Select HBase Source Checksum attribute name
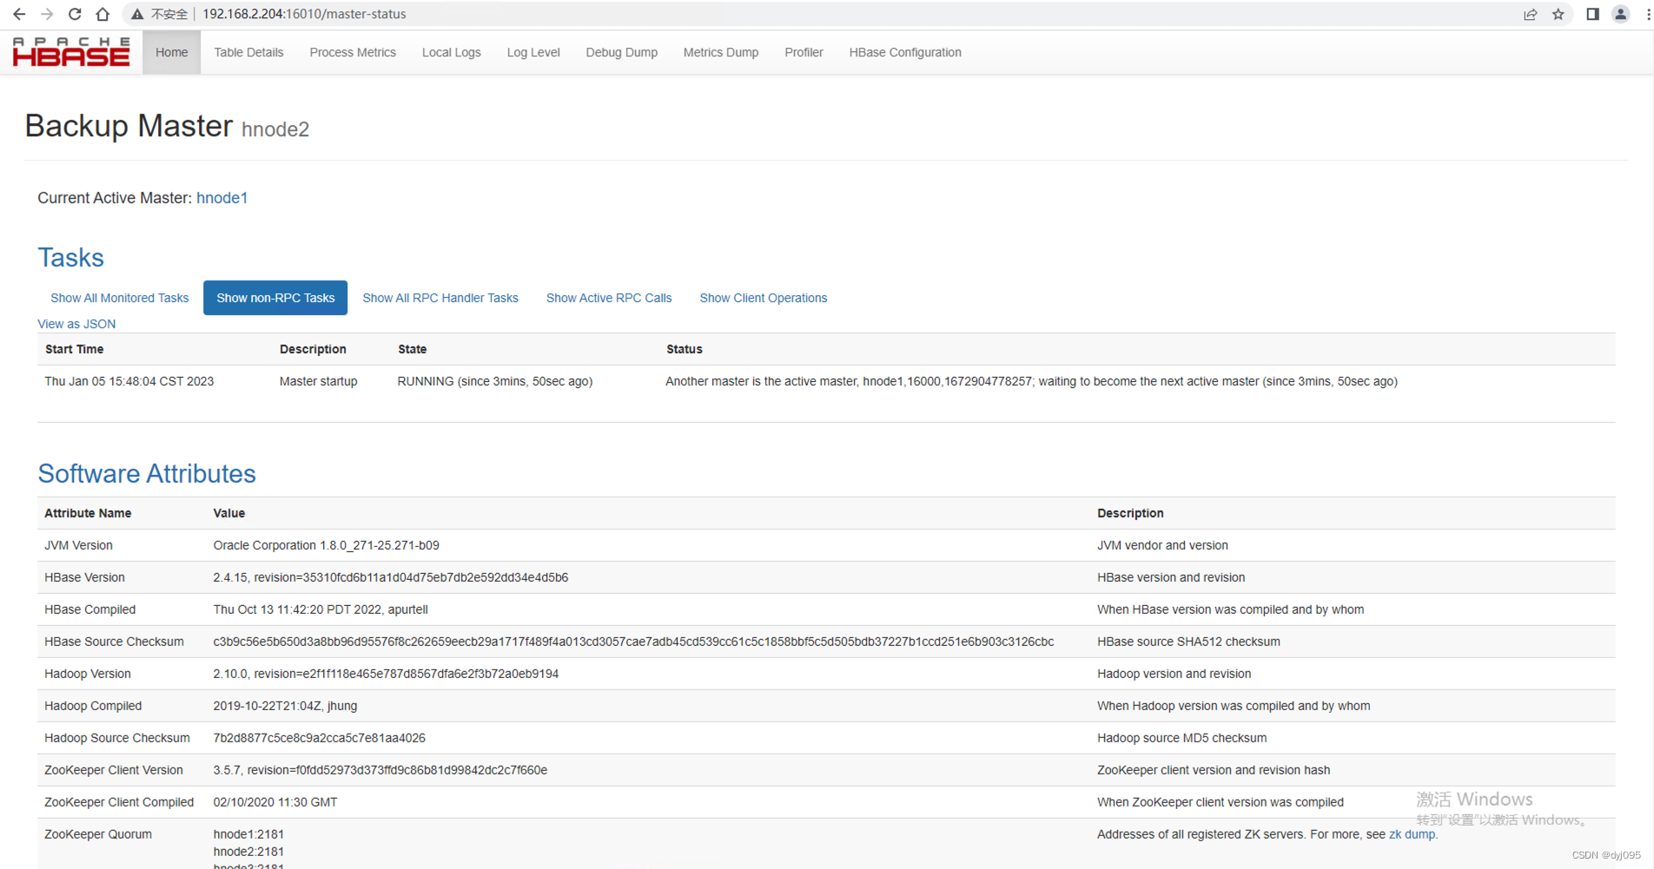 114,642
